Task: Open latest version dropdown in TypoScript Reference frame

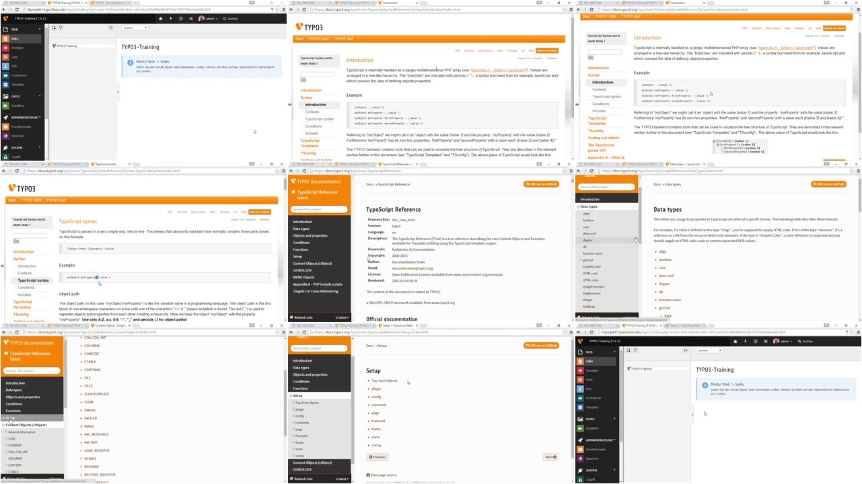Action: click(342, 317)
